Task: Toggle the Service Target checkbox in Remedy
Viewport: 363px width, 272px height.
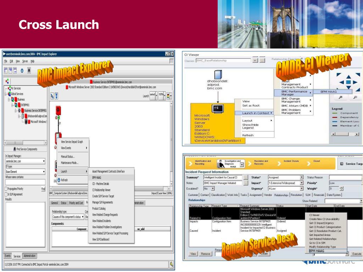Action: coord(342,164)
